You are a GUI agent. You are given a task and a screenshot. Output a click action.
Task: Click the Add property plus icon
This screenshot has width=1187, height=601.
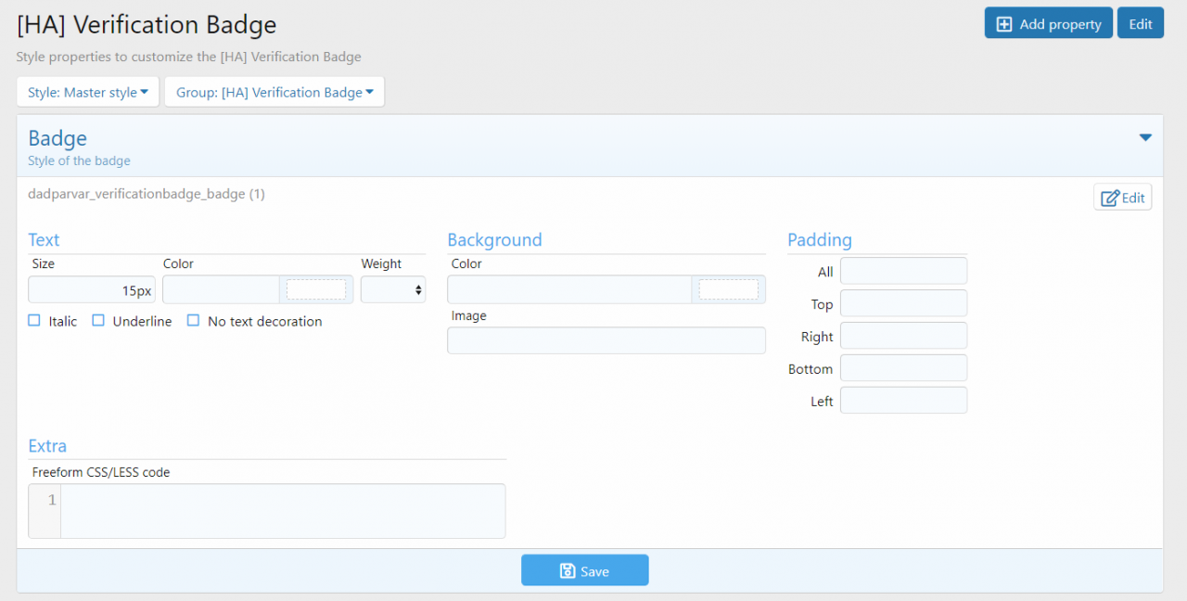click(x=1003, y=24)
